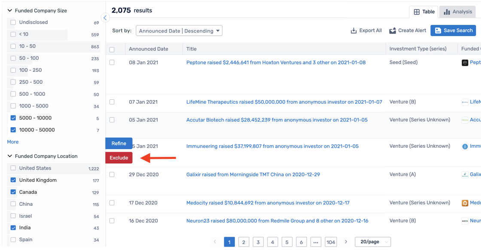481x250 pixels.
Task: Switch to the Table view tab
Action: click(424, 12)
